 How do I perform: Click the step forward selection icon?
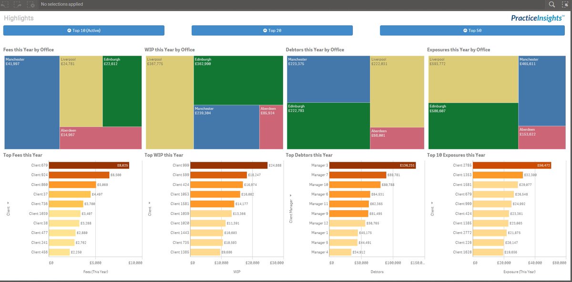tap(19, 4)
